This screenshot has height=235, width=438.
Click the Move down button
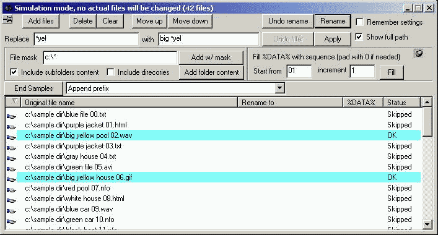click(x=190, y=21)
